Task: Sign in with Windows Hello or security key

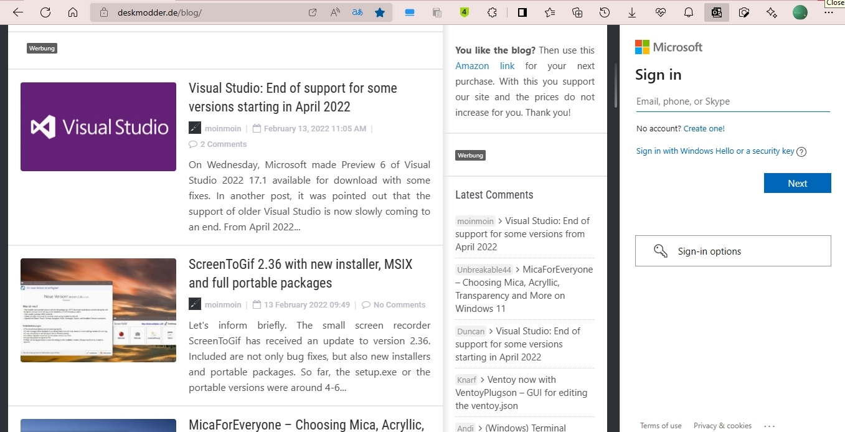Action: point(715,151)
